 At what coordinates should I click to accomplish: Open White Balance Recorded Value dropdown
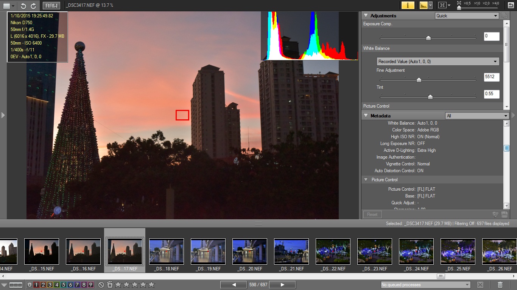(x=438, y=62)
